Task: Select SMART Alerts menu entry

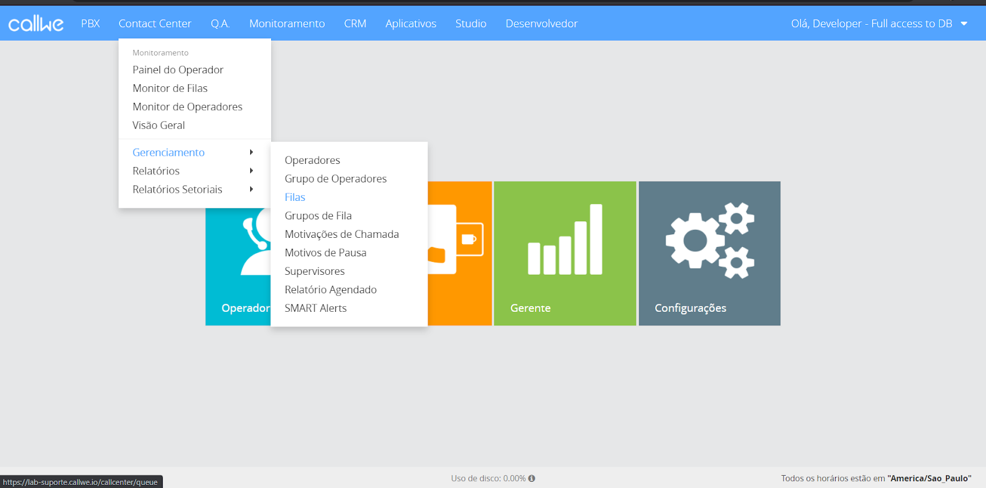Action: coord(316,308)
